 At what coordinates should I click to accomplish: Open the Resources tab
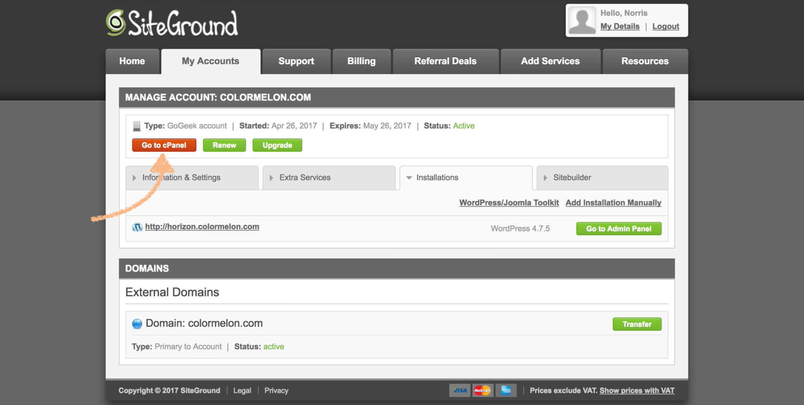(645, 62)
